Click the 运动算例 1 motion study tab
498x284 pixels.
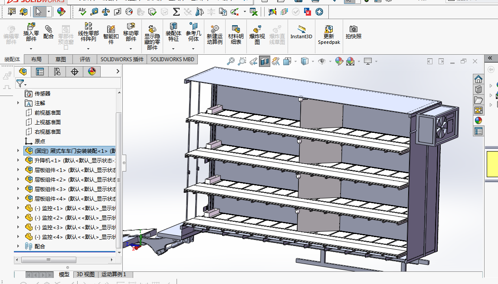[x=114, y=274]
